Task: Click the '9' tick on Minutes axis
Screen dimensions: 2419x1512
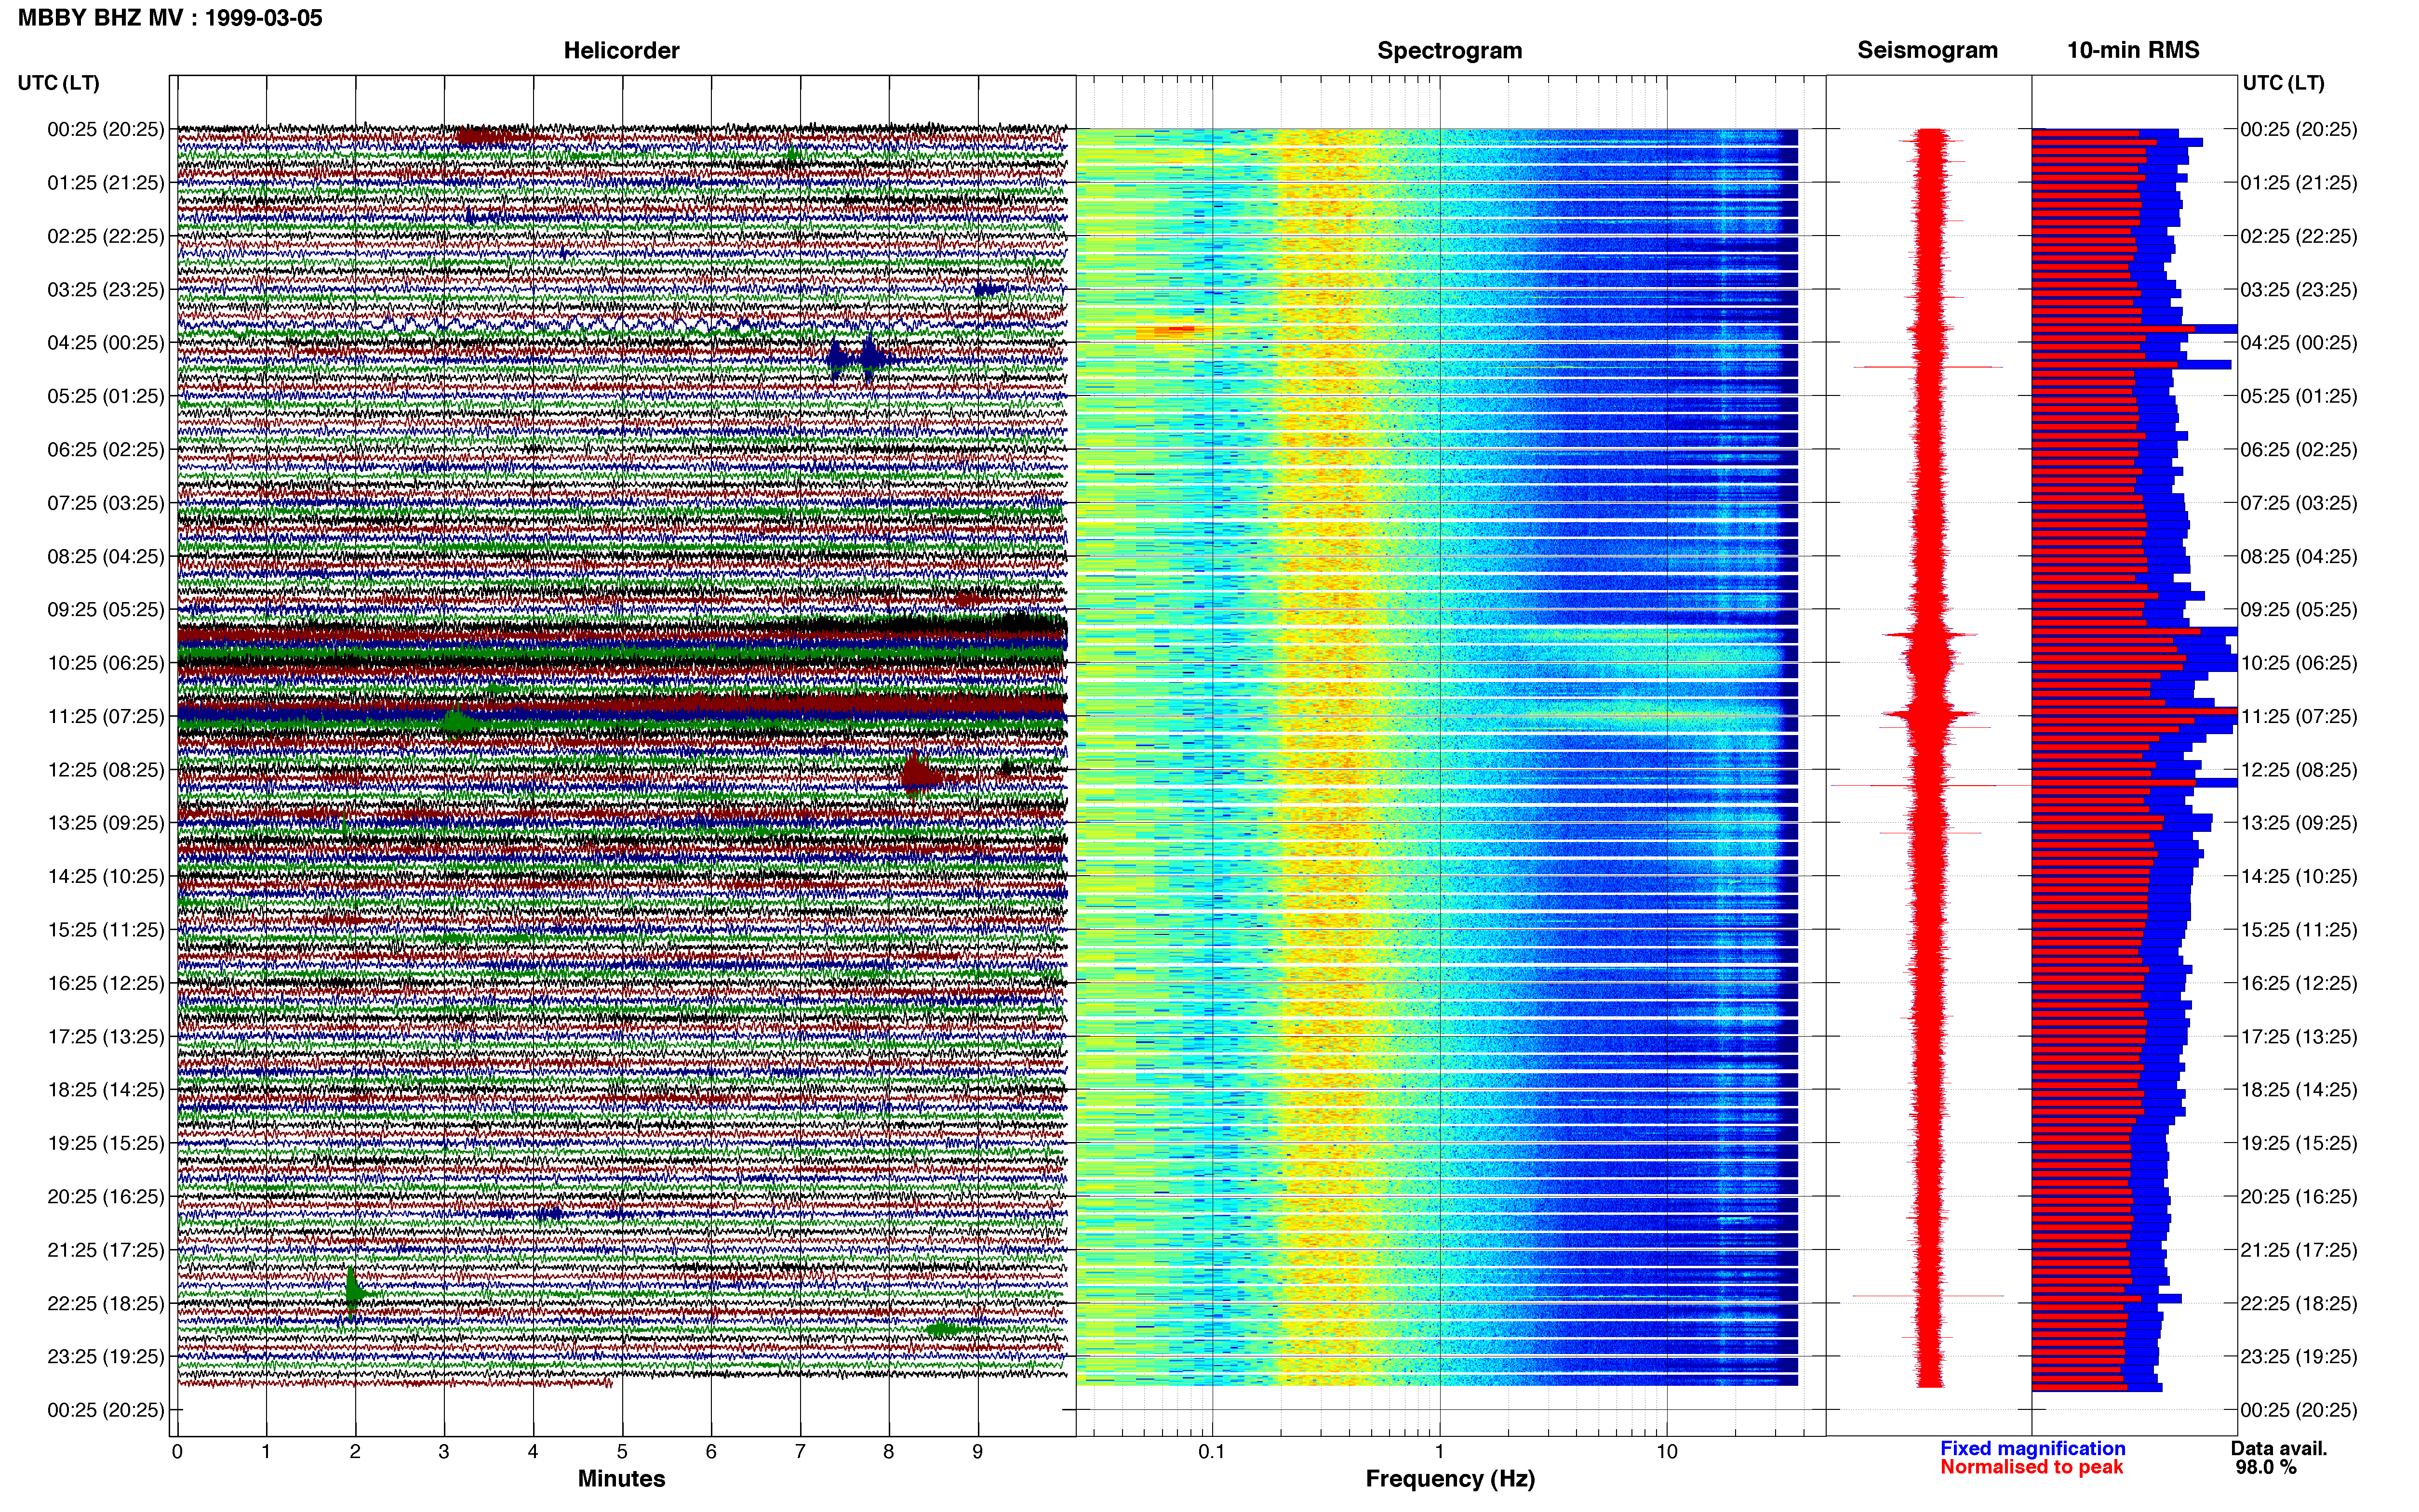Action: click(977, 1452)
